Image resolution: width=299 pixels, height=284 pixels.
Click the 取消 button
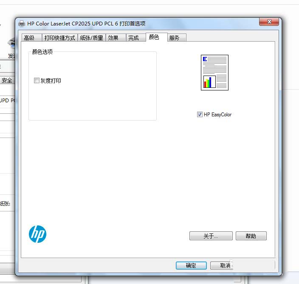pyautogui.click(x=222, y=265)
